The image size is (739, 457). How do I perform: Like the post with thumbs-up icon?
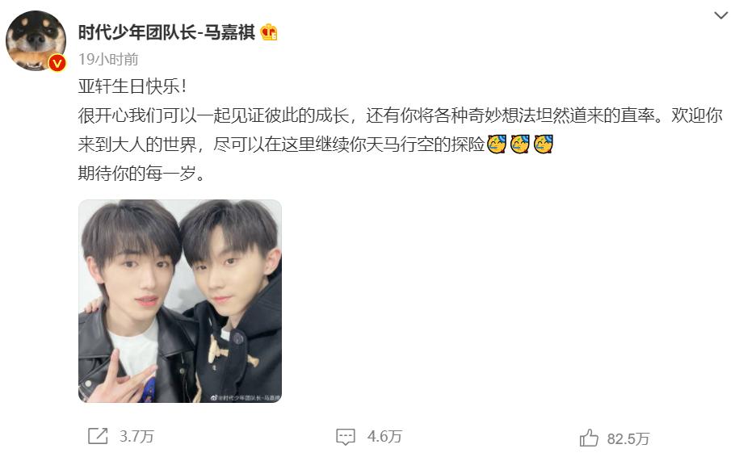589,438
